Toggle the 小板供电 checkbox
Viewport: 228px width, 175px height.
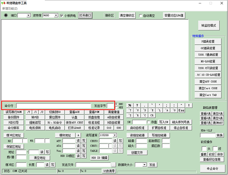[x=62, y=16]
